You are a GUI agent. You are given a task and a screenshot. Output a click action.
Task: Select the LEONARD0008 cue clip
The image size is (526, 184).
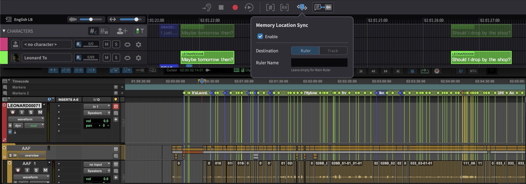point(207,57)
